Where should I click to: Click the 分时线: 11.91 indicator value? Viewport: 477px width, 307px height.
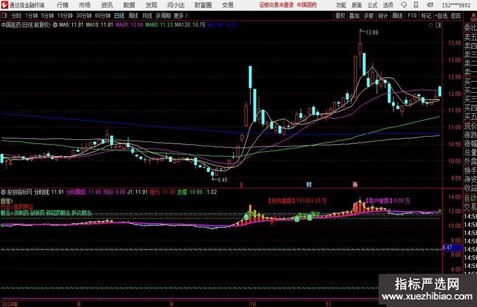pyautogui.click(x=48, y=192)
